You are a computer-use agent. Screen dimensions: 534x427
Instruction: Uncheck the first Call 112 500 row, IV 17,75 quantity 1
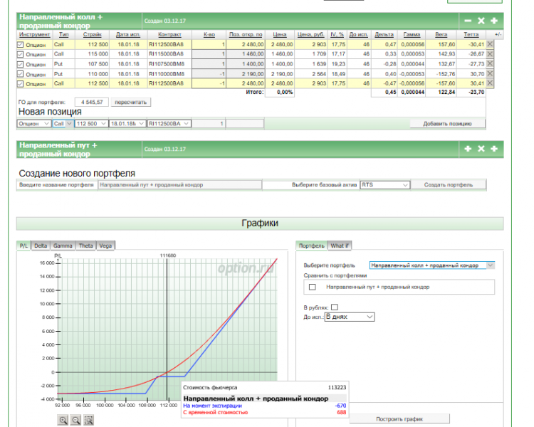tap(21, 45)
